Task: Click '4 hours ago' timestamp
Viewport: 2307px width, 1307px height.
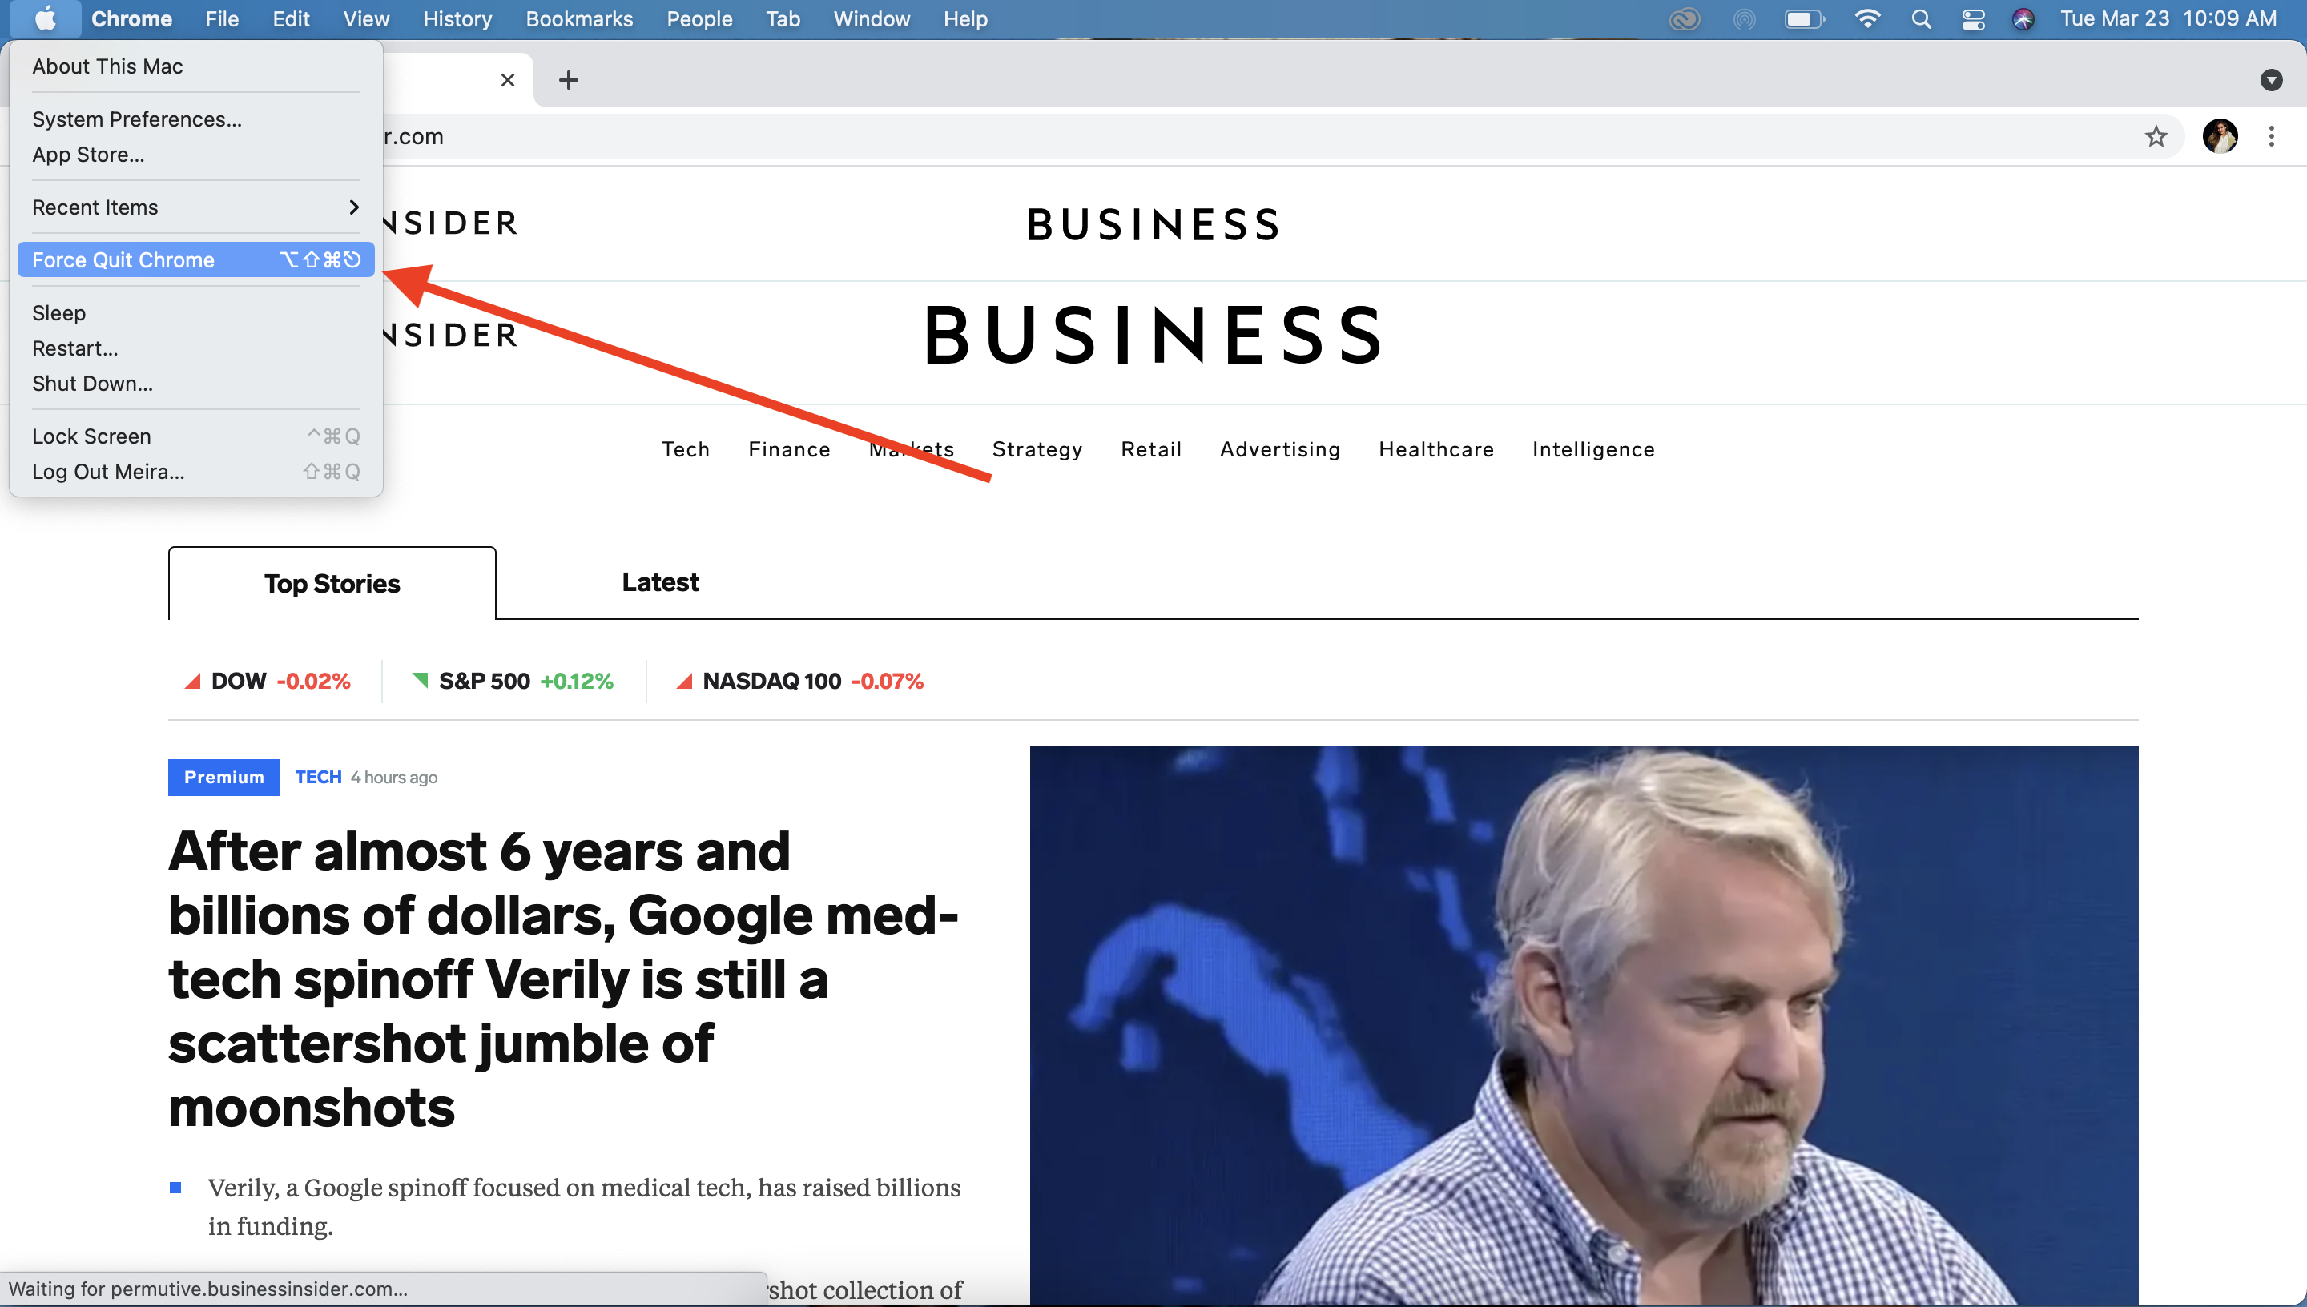Action: coord(394,778)
